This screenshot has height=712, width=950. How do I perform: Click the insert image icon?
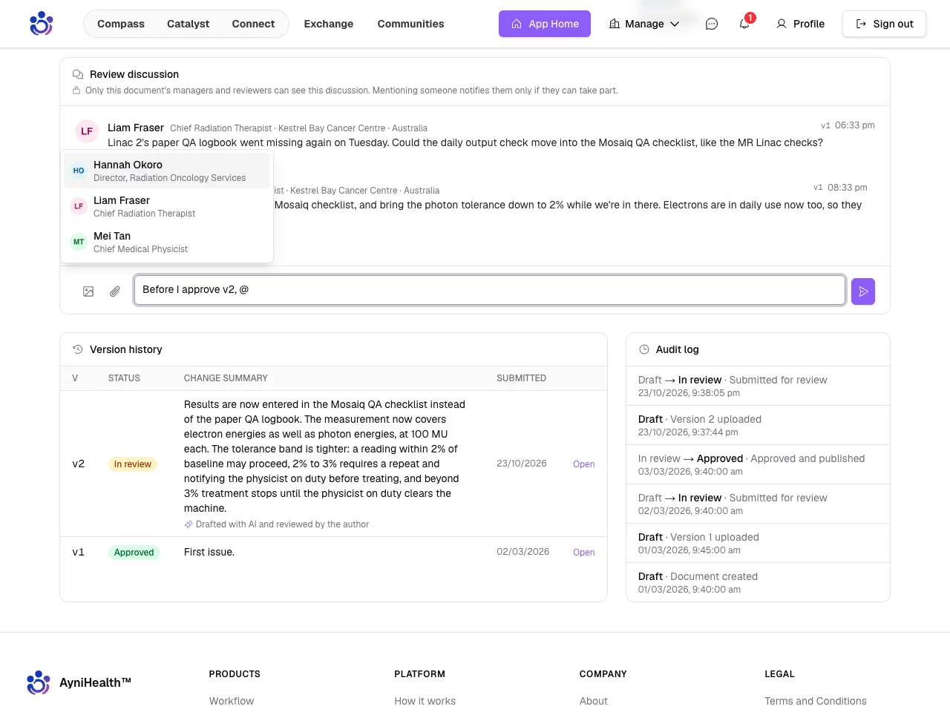[88, 291]
